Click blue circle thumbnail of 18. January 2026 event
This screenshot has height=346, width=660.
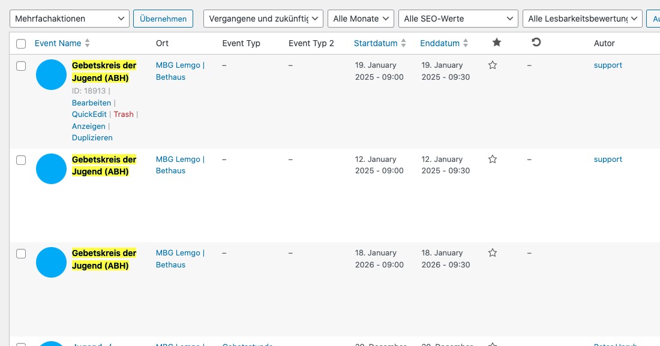point(52,262)
